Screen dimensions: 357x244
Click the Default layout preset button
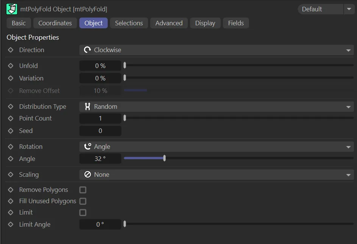click(320, 9)
